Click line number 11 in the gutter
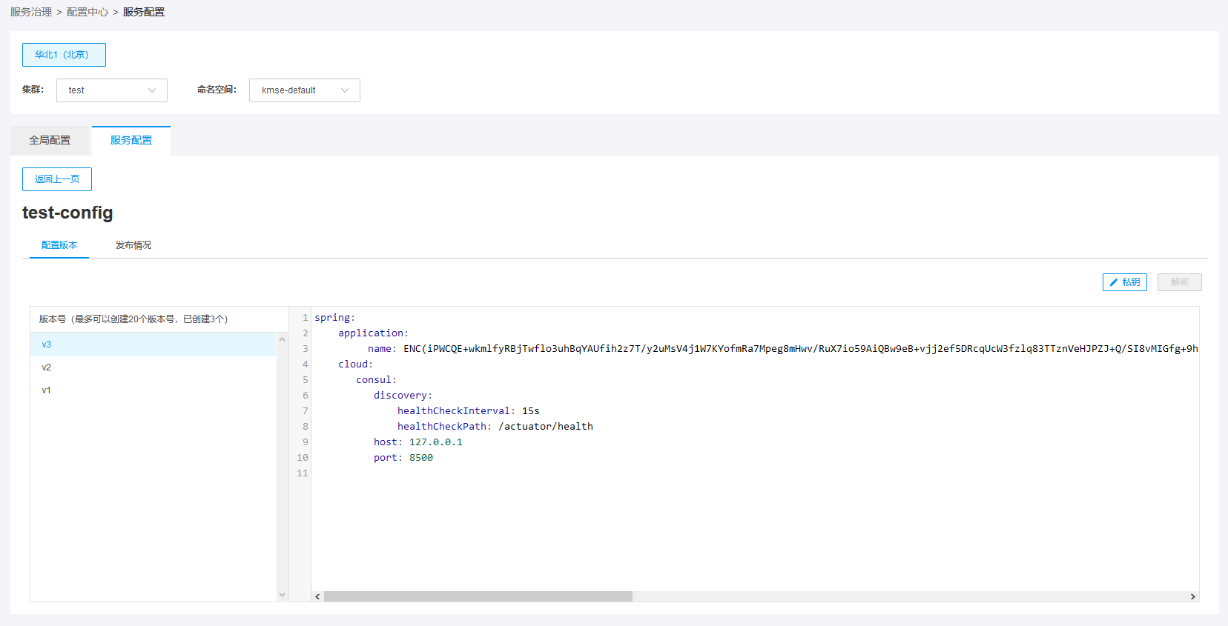 (x=302, y=473)
